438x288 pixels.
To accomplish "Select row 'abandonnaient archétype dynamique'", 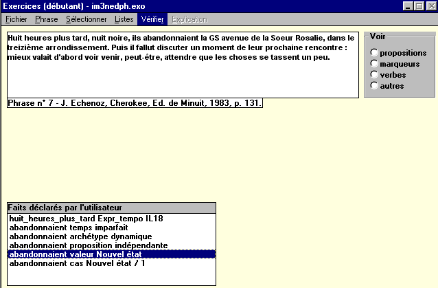I will (x=111, y=236).
